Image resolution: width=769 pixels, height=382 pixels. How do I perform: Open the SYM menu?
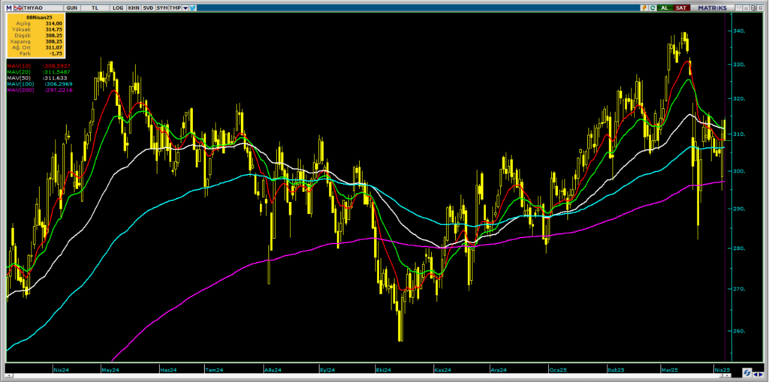pos(162,7)
